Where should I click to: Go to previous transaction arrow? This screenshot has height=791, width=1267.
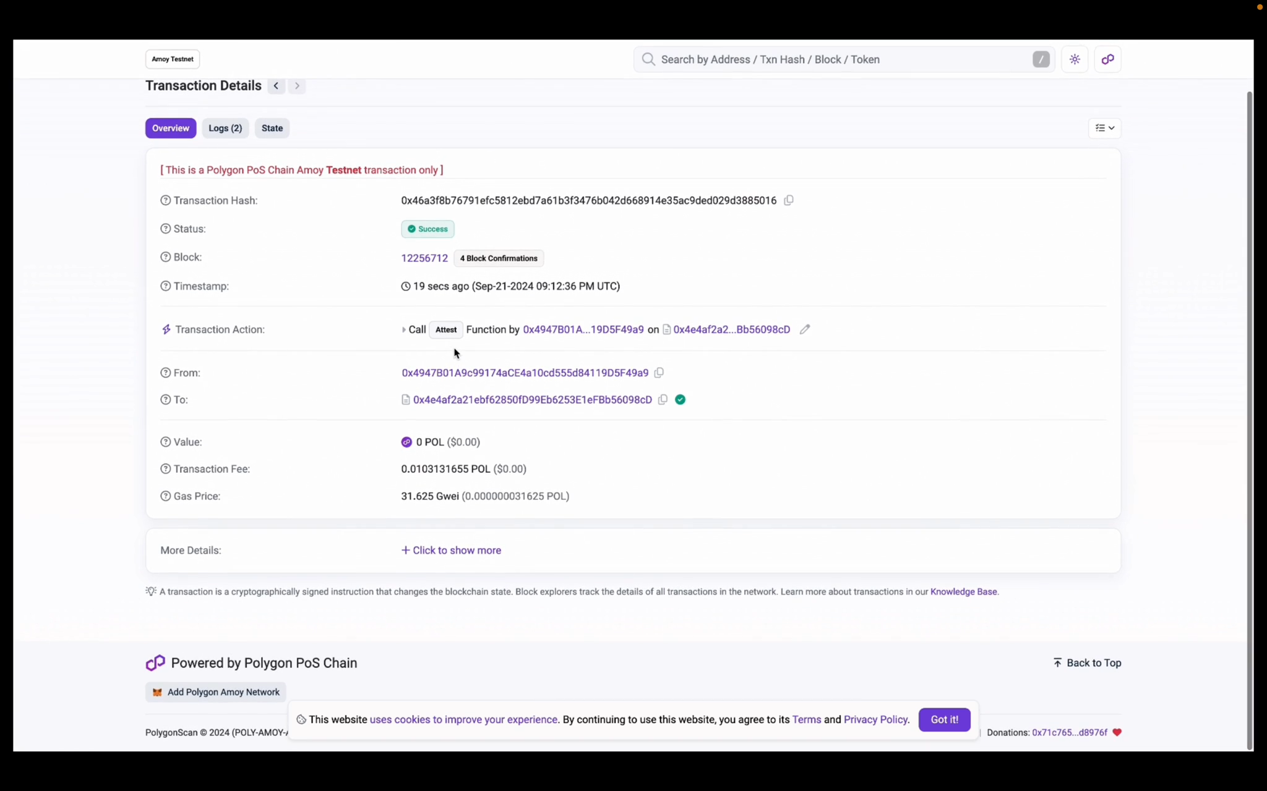[276, 86]
